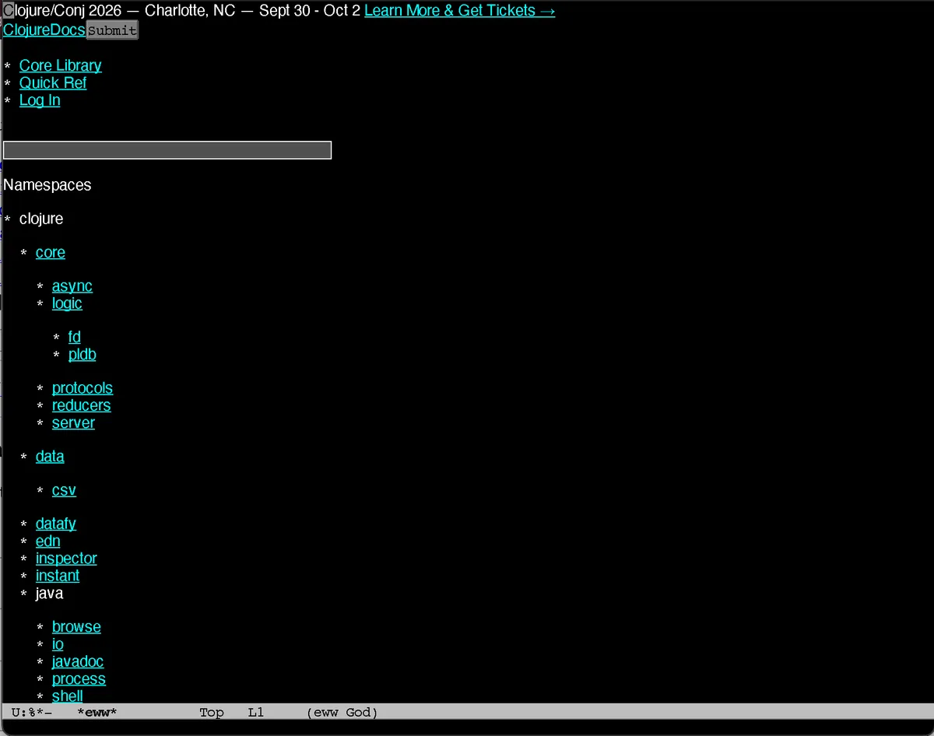Open the instant namespace link

pyautogui.click(x=58, y=576)
